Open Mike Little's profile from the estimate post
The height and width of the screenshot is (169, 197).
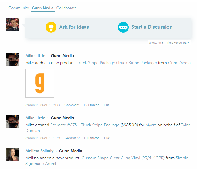click(35, 118)
